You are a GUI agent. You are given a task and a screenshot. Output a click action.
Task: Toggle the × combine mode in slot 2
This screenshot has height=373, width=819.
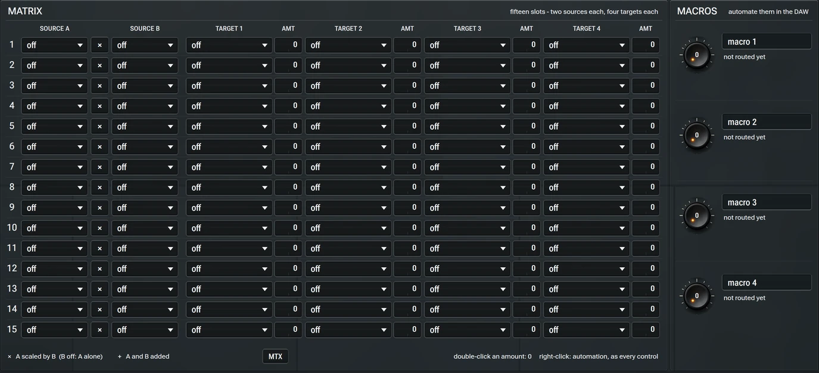click(99, 65)
